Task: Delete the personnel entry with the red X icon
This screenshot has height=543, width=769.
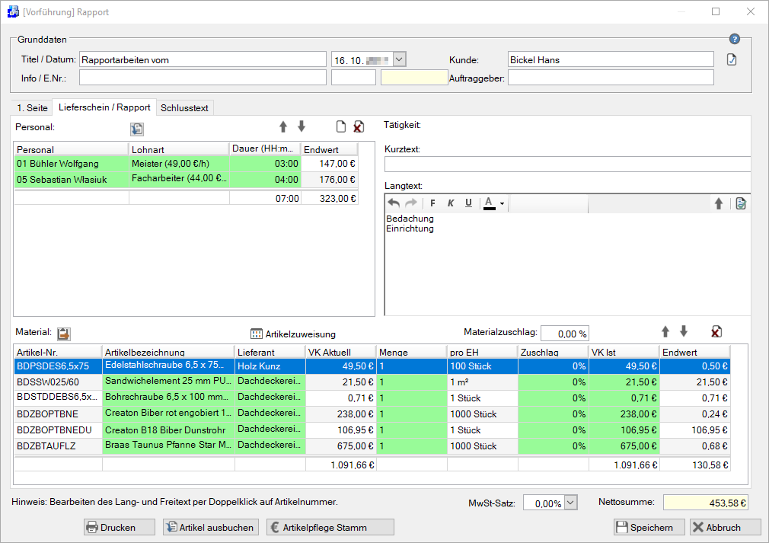Action: (x=359, y=126)
